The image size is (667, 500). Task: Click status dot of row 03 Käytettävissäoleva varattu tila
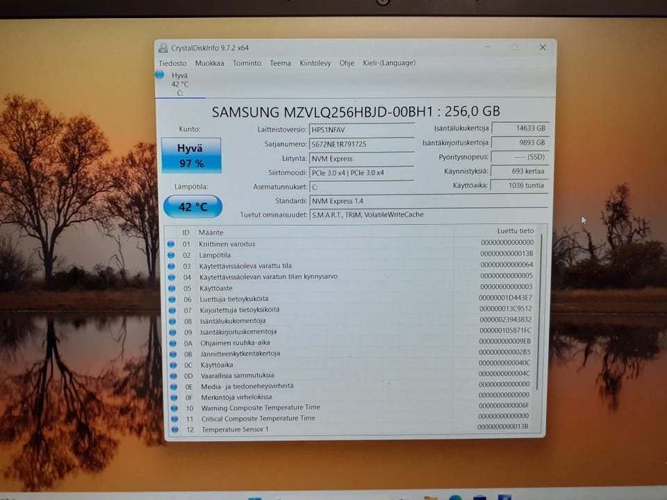point(172,266)
